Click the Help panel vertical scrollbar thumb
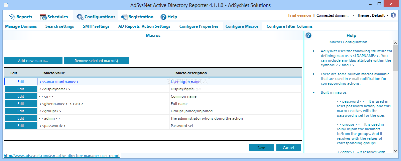401x161 pixels. click(x=395, y=58)
